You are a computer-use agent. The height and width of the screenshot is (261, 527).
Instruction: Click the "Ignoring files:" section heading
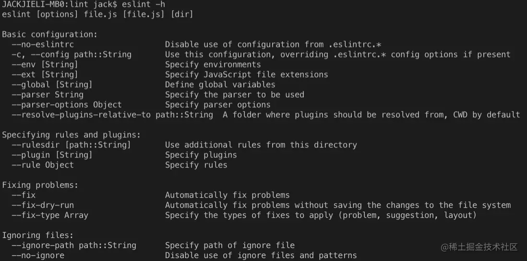pos(38,236)
